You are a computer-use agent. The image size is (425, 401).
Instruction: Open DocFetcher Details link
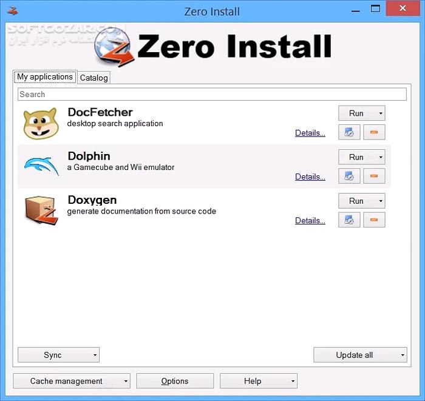[310, 133]
